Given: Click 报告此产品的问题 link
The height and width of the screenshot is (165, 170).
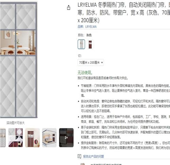Looking at the screenshot, I should point(93,156).
